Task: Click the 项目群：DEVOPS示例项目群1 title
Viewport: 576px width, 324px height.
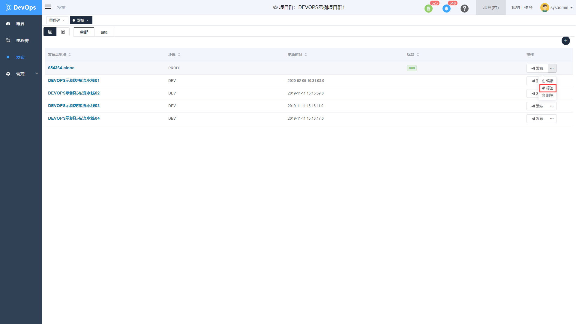Action: [x=312, y=7]
